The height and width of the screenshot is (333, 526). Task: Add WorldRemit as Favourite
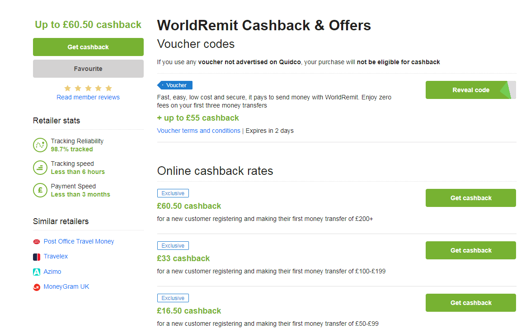[x=88, y=69]
